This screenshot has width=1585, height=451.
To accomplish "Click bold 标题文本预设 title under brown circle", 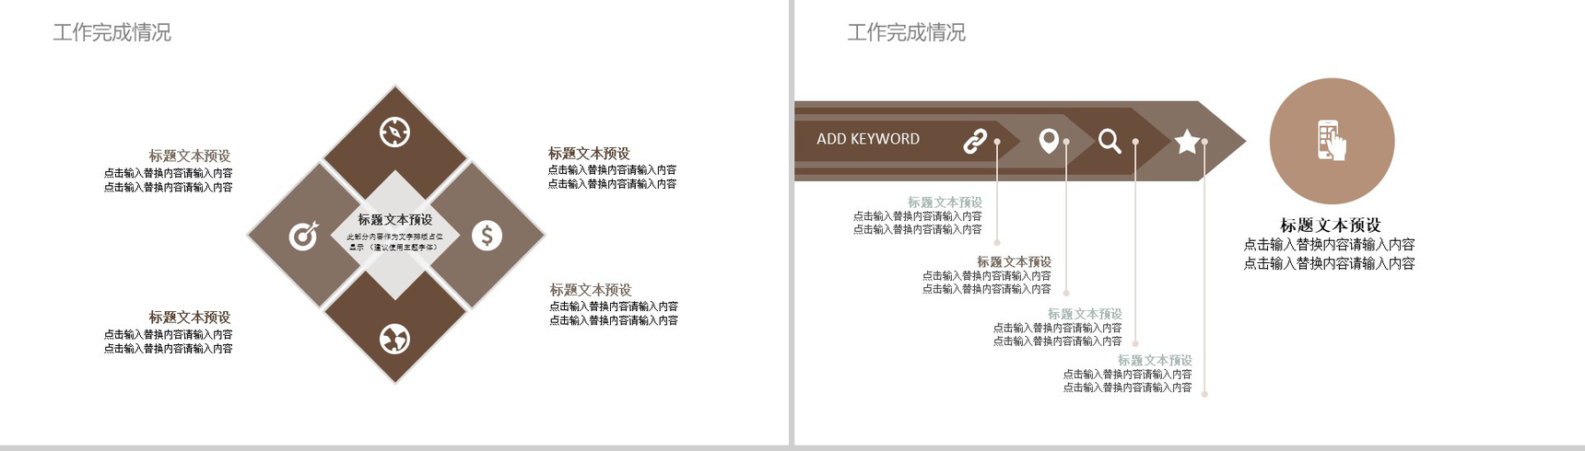I will pyautogui.click(x=1331, y=225).
